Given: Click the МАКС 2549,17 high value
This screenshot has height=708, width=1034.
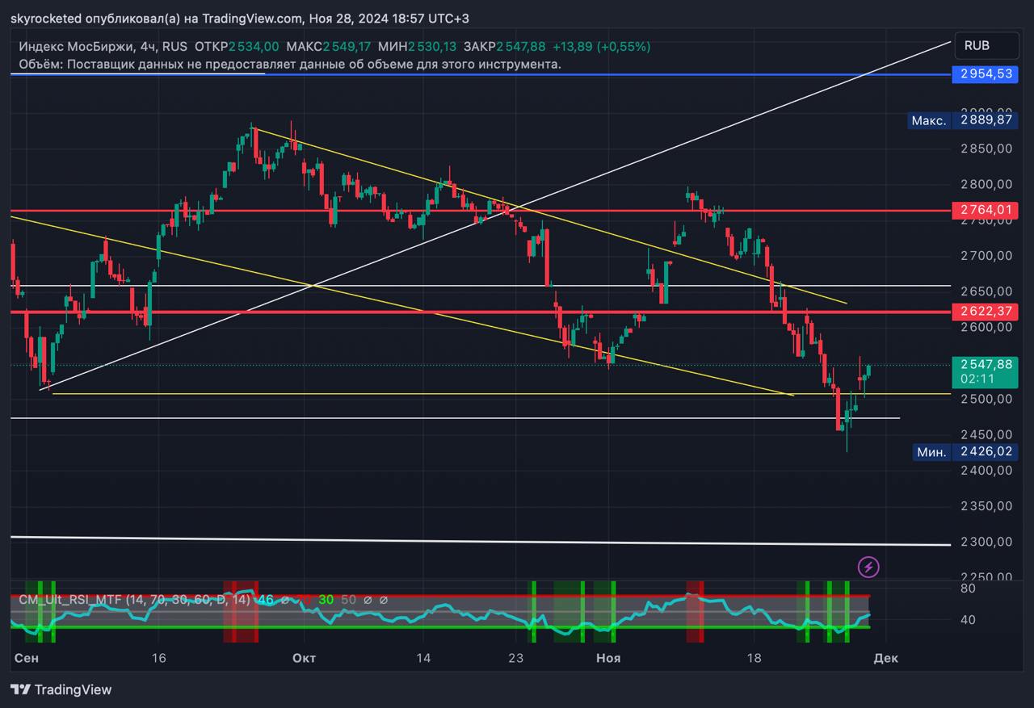Looking at the screenshot, I should (x=330, y=47).
